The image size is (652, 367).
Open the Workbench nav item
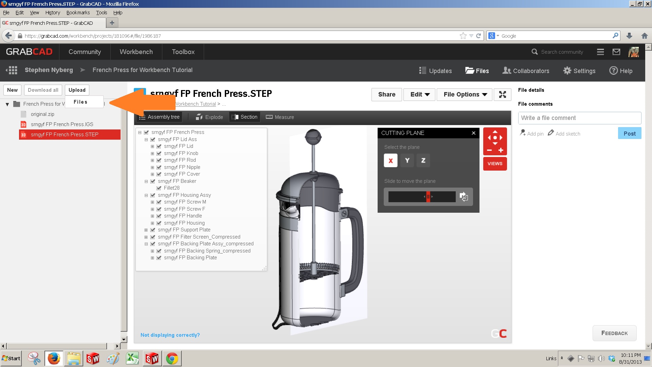pos(136,52)
